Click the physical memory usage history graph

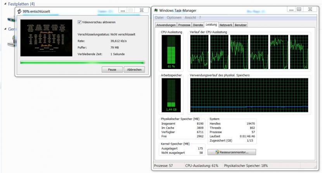click(249, 95)
